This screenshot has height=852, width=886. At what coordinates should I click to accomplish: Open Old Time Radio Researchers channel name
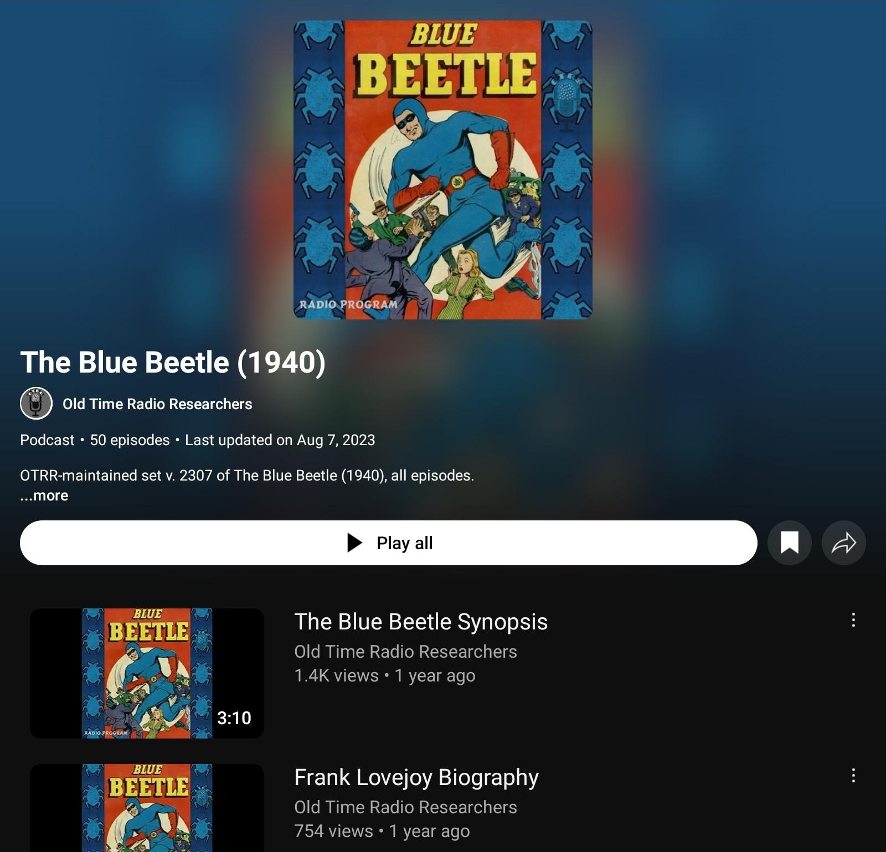tap(157, 404)
